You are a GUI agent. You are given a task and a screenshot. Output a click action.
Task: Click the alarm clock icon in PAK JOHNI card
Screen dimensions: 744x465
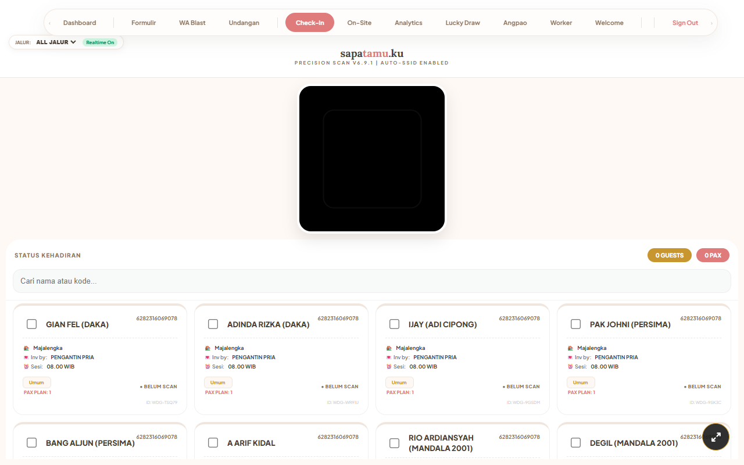[x=570, y=367]
